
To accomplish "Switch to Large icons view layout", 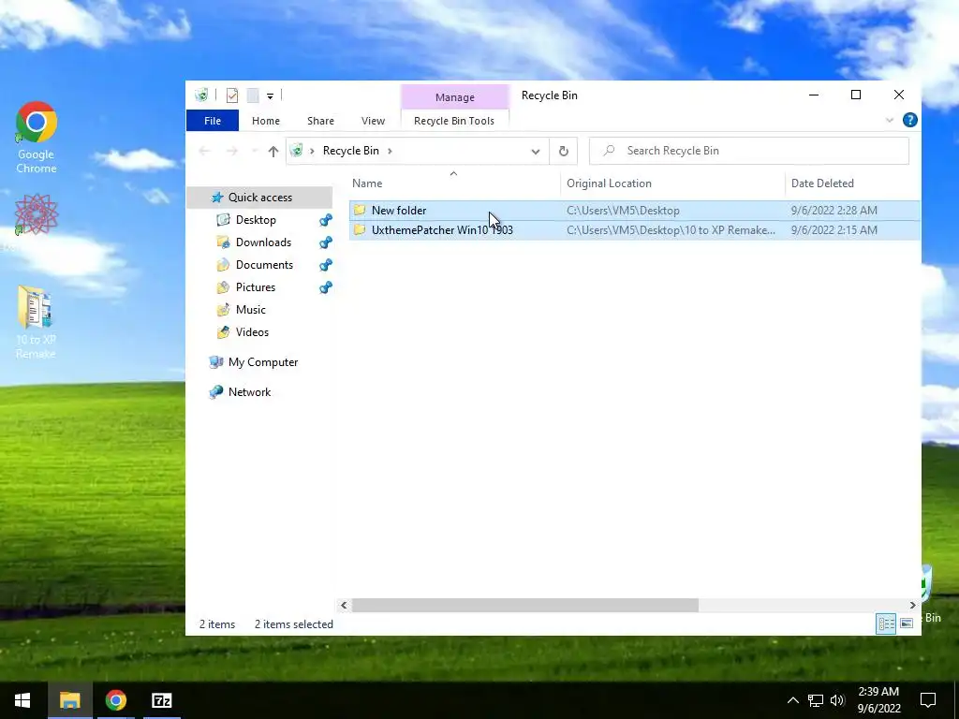I will pos(907,624).
